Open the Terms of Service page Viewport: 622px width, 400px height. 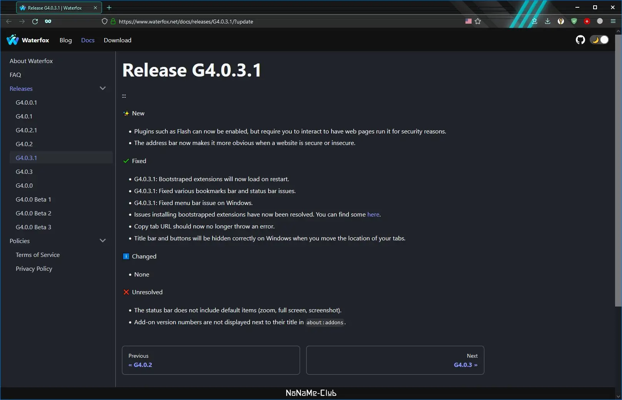coord(38,255)
